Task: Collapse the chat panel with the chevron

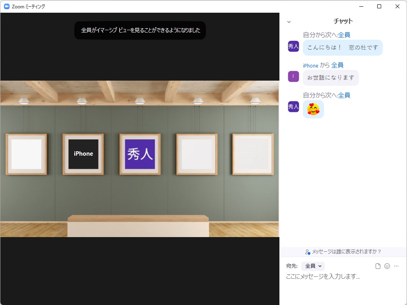Action: click(x=289, y=22)
